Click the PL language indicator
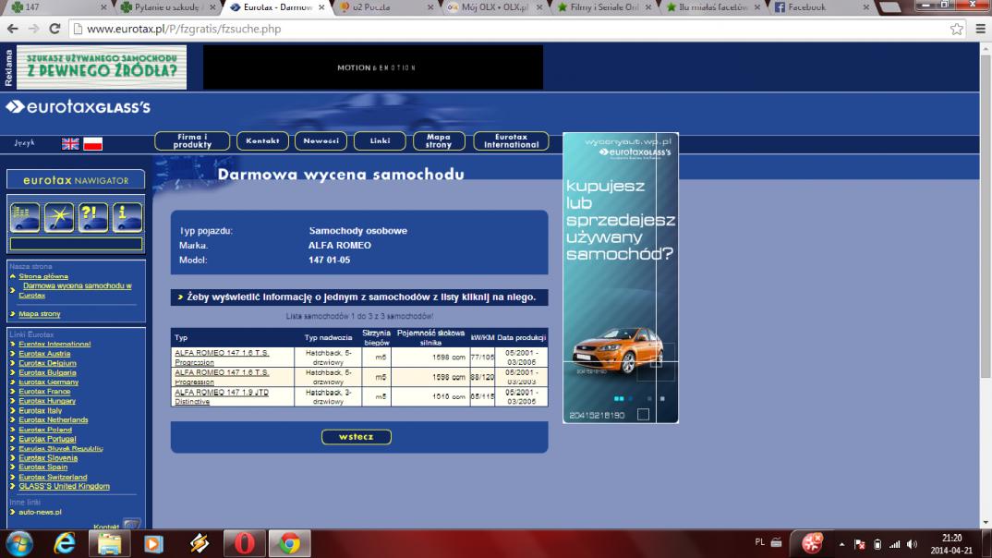The width and height of the screenshot is (992, 558). [760, 542]
